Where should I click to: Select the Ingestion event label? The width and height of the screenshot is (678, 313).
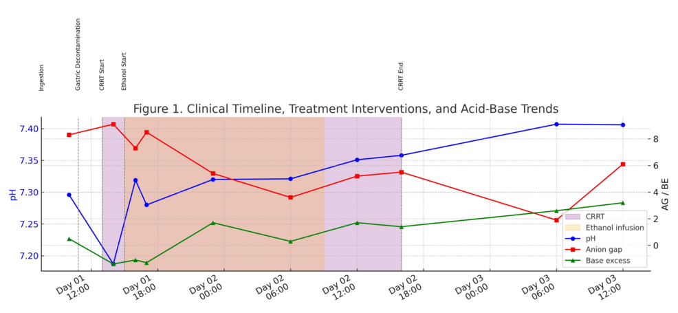[41, 78]
